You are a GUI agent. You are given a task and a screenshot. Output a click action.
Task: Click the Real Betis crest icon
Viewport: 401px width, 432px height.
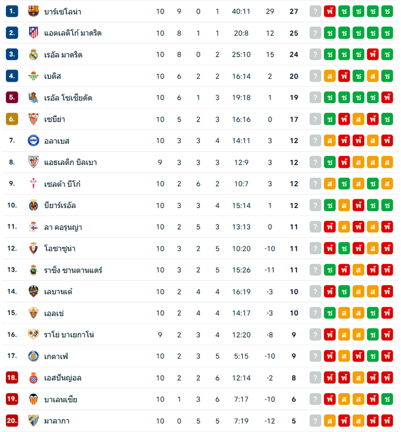point(33,76)
